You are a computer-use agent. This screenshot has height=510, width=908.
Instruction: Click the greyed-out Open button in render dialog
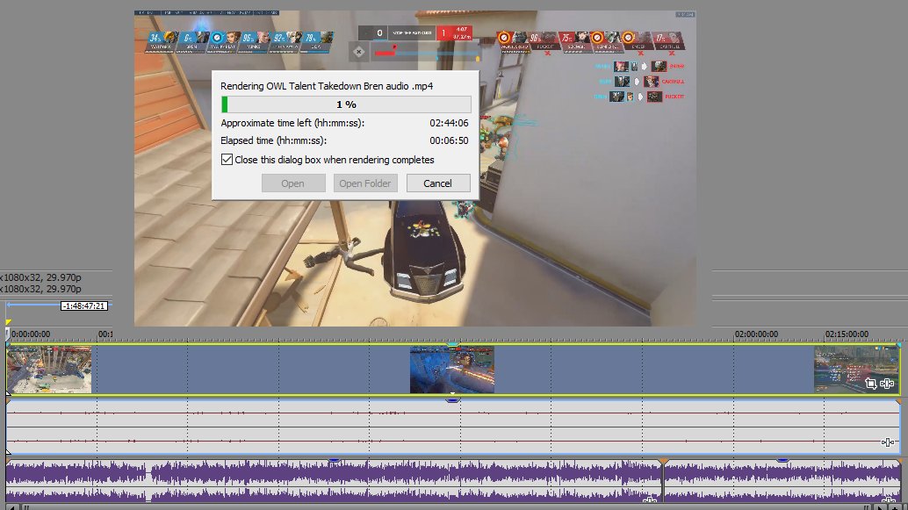point(293,183)
